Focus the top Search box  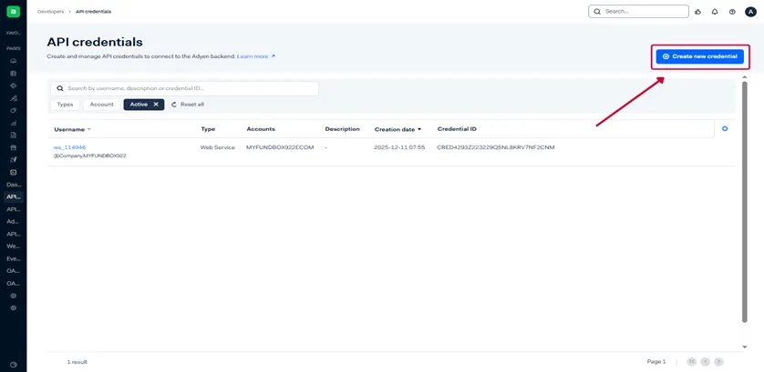point(638,11)
